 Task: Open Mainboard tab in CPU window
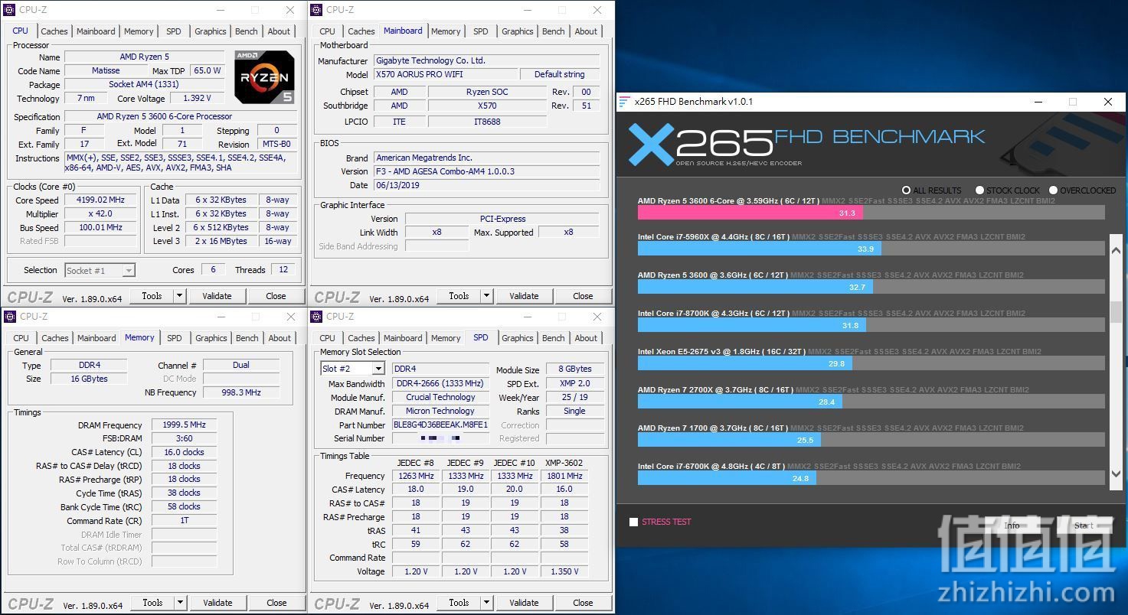(x=96, y=31)
